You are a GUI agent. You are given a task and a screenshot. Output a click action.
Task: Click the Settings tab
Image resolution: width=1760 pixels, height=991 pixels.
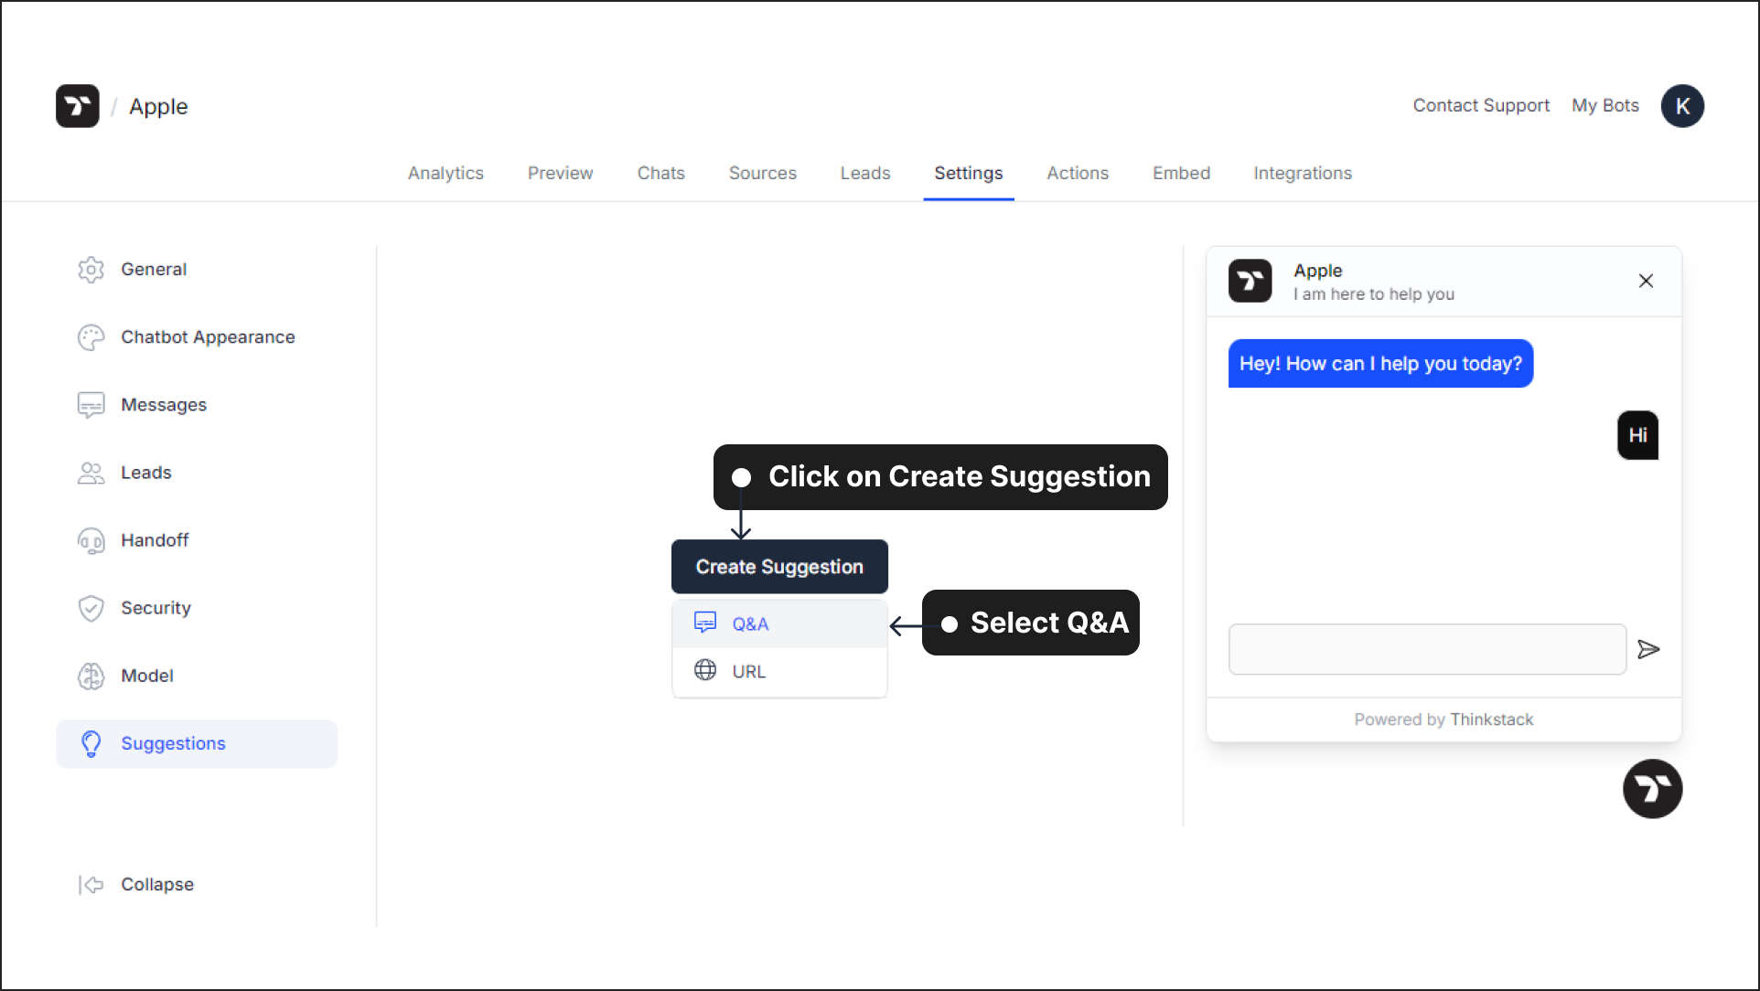click(x=968, y=173)
